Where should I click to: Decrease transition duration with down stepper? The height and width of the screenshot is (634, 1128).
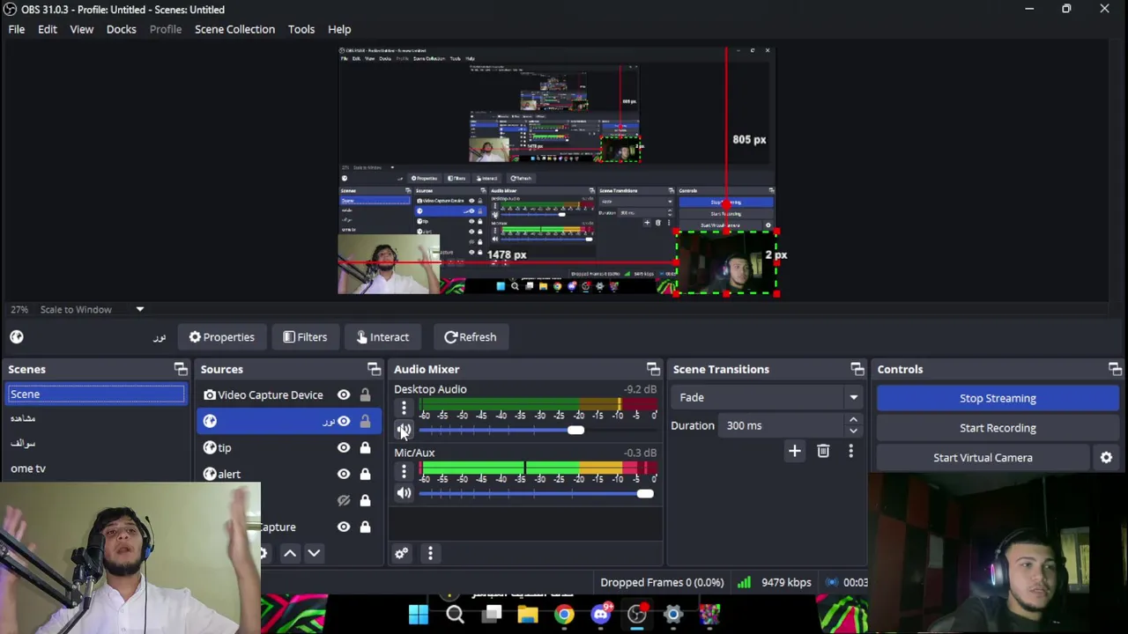(x=853, y=431)
